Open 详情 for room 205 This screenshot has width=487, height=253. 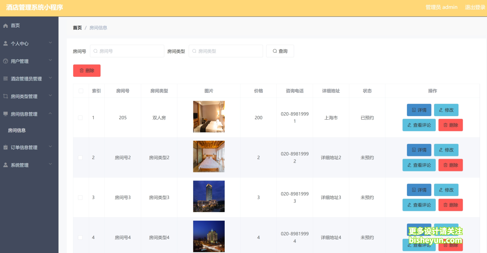[x=419, y=109]
